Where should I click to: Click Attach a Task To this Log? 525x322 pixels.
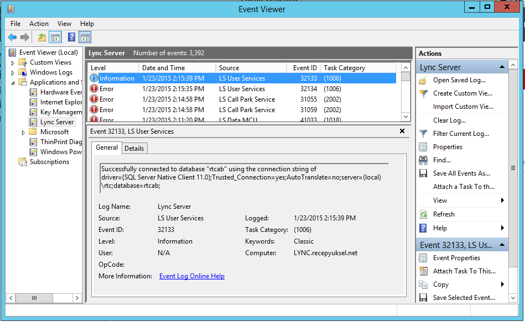[464, 187]
